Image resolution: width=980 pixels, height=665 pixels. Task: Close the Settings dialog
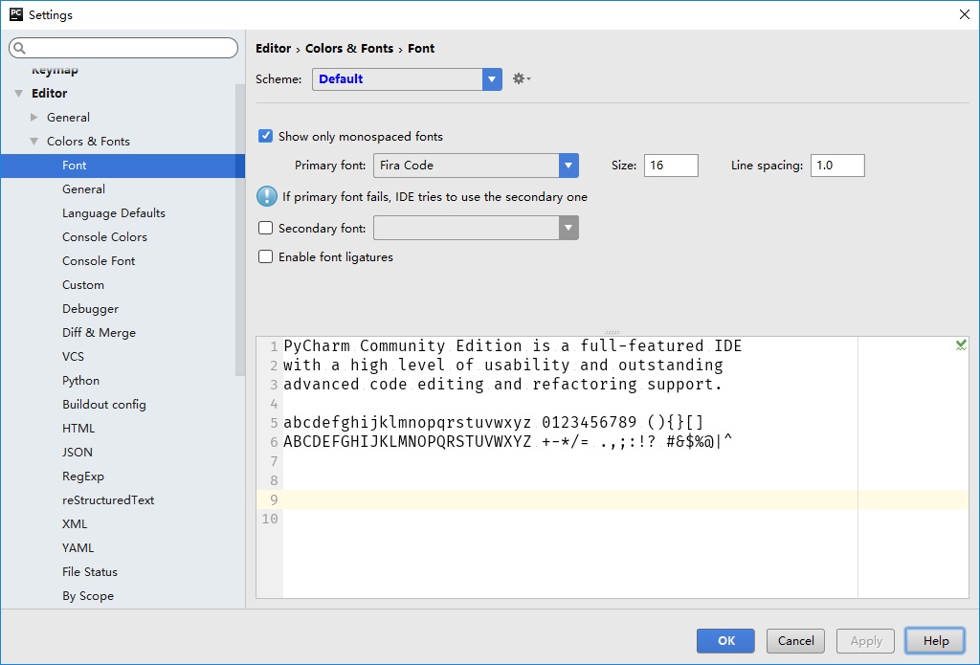tap(965, 14)
